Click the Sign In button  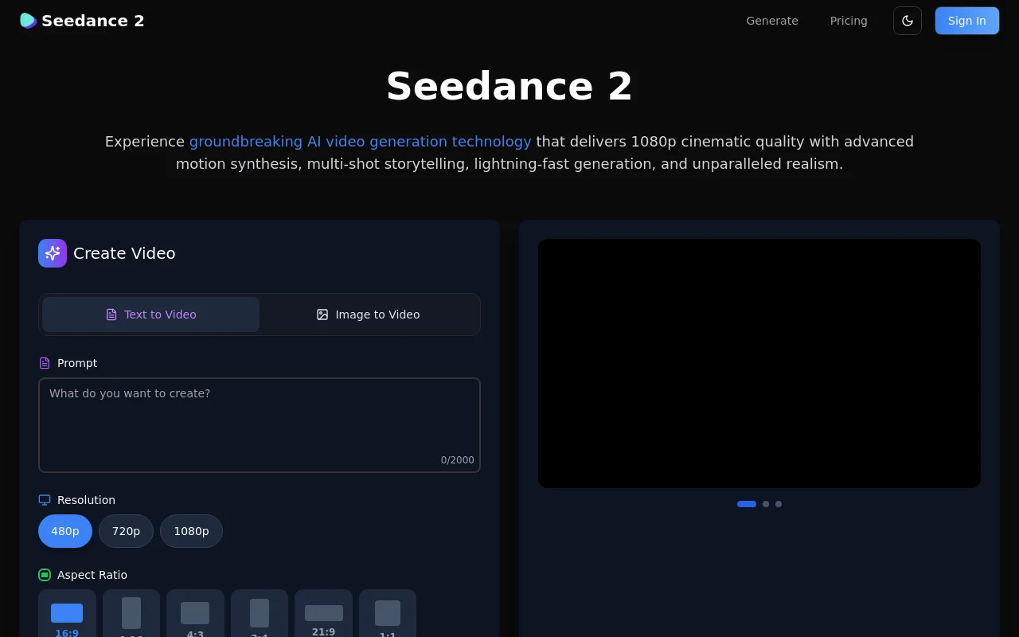[966, 21]
